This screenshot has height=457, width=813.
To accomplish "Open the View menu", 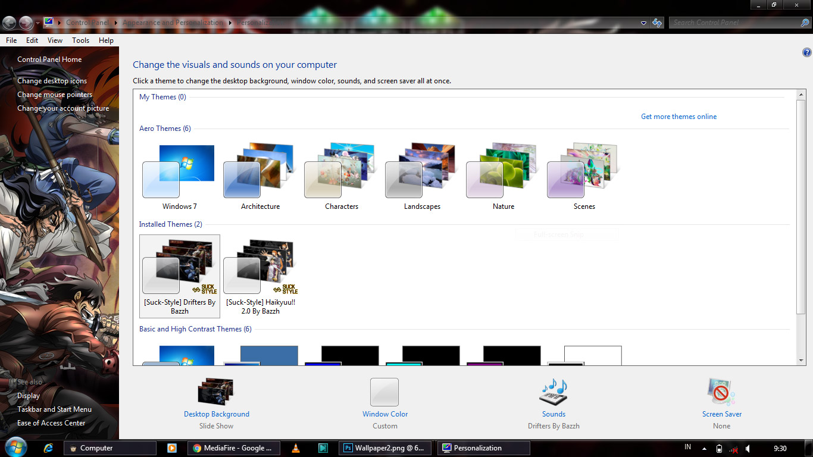I will pos(55,40).
